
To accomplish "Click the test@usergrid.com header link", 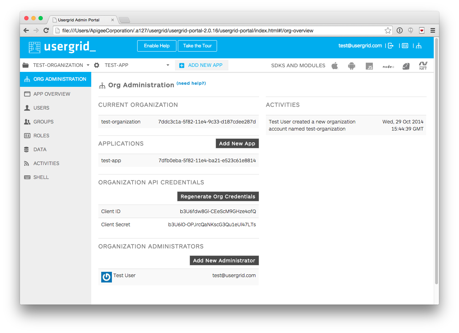I will [x=360, y=46].
